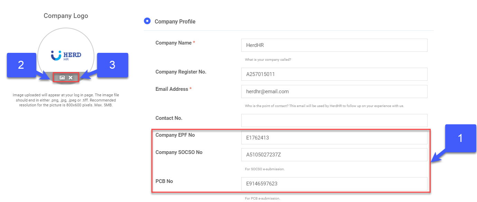Click the Email Address input field
The height and width of the screenshot is (202, 477).
pyautogui.click(x=334, y=92)
